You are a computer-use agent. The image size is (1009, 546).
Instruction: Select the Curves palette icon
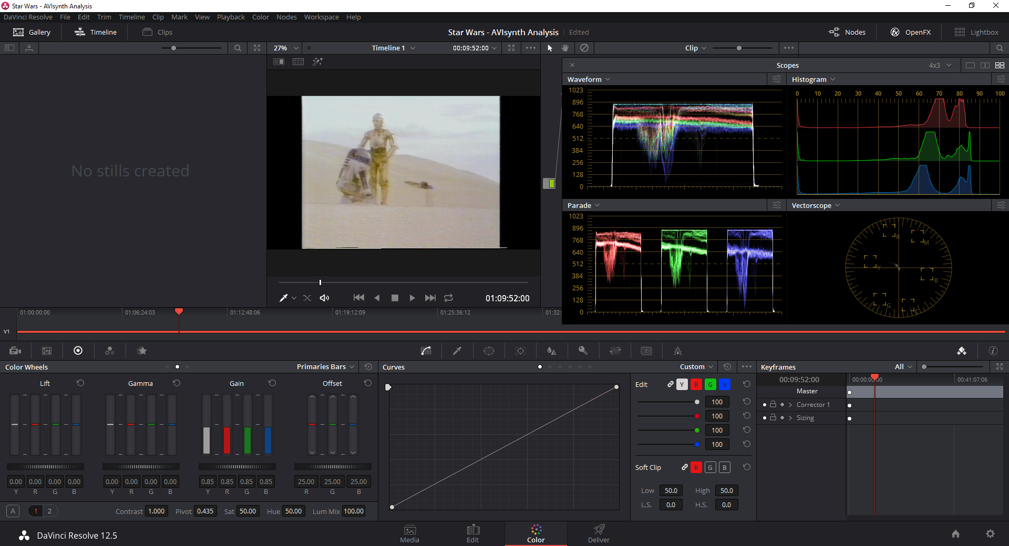[426, 351]
